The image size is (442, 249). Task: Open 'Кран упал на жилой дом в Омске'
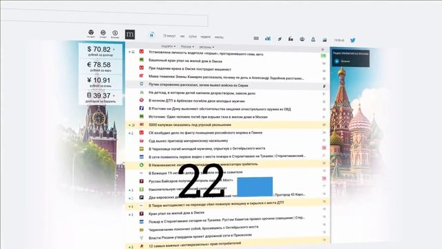point(176,213)
